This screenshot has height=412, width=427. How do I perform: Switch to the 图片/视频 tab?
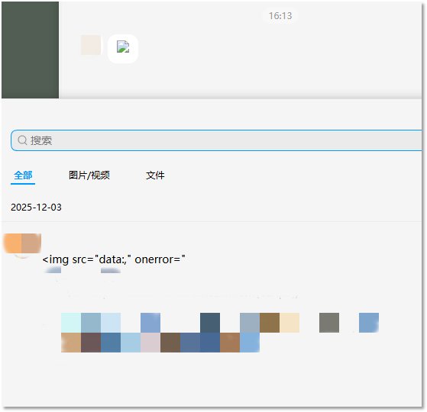tap(89, 175)
